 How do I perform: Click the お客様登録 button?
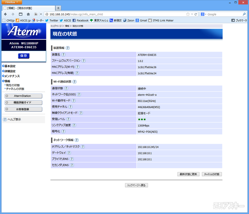point(24,109)
